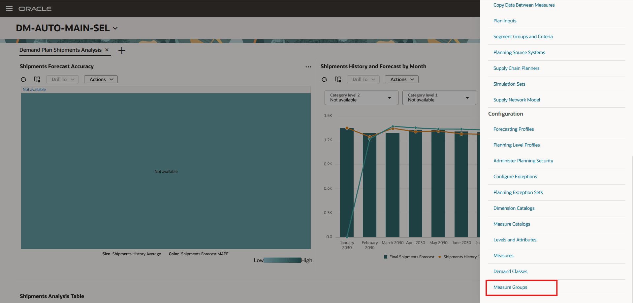Open the Forecasting Profiles link
The height and width of the screenshot is (303, 633).
coord(513,129)
